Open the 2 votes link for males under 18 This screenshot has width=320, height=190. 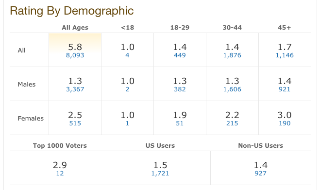(127, 89)
